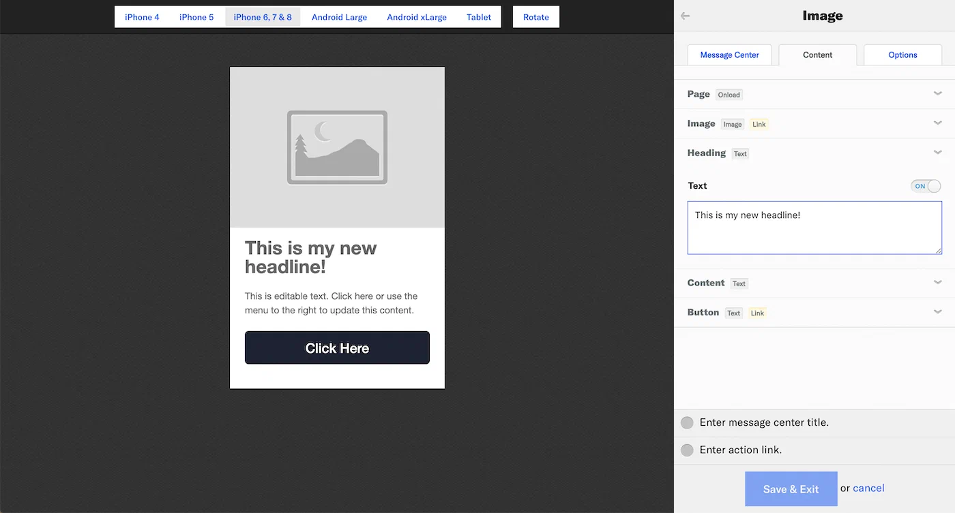Click the status circle for message center title
Viewport: 955px width, 513px height.
[x=687, y=422]
